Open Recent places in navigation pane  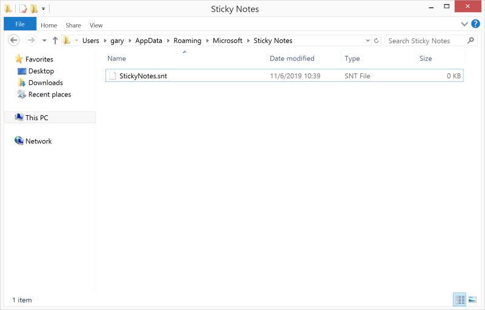(x=50, y=95)
